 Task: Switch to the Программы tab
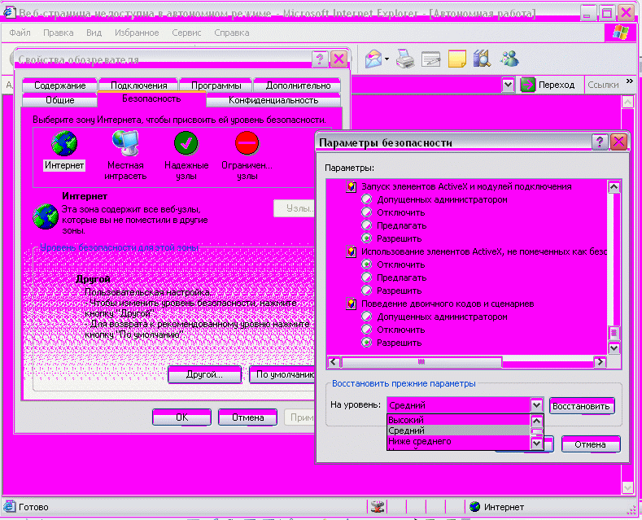tap(216, 85)
